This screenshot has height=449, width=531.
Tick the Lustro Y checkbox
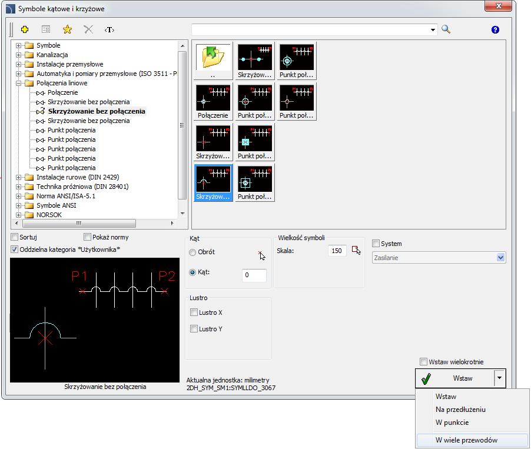(x=194, y=328)
